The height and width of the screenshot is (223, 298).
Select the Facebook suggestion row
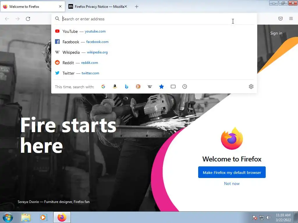click(154, 42)
